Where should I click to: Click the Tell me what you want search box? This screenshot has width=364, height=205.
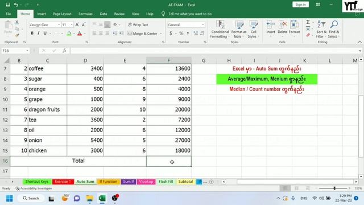click(x=189, y=14)
